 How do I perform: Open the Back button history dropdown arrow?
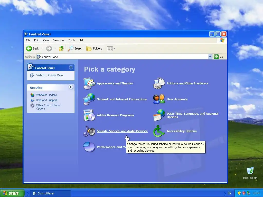(42, 48)
